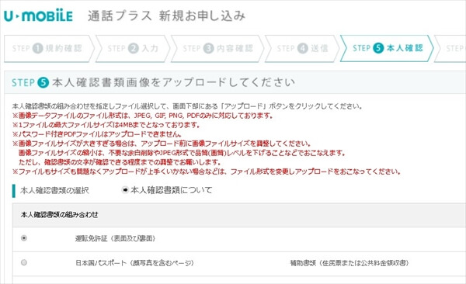Select the STEP 5 本人確認 tab
This screenshot has width=466, height=284.
(387, 48)
